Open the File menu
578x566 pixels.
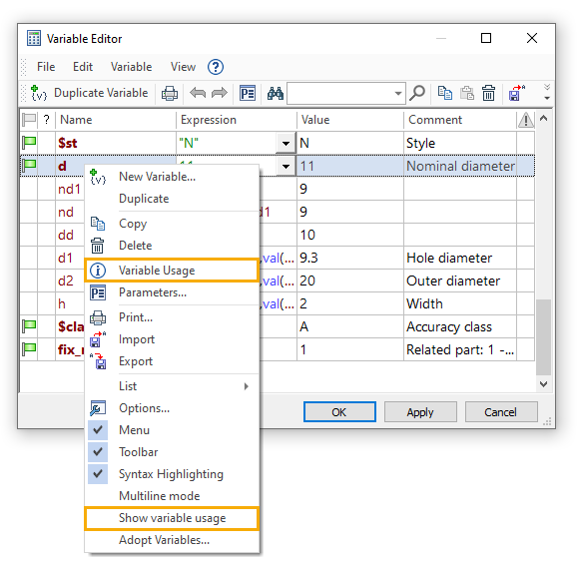46,67
